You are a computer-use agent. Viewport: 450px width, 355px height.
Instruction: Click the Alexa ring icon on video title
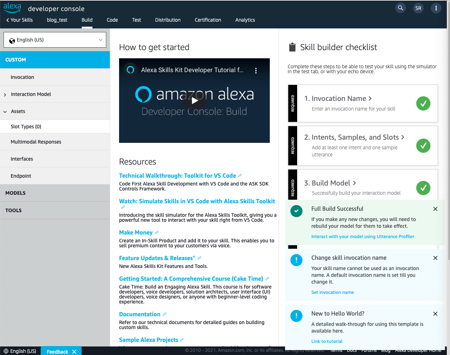(130, 70)
